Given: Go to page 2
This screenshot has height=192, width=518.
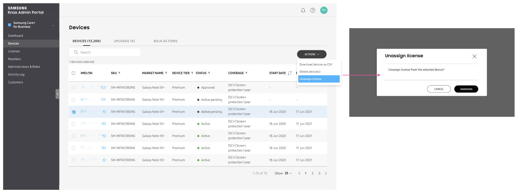Looking at the screenshot, I should click(313, 173).
